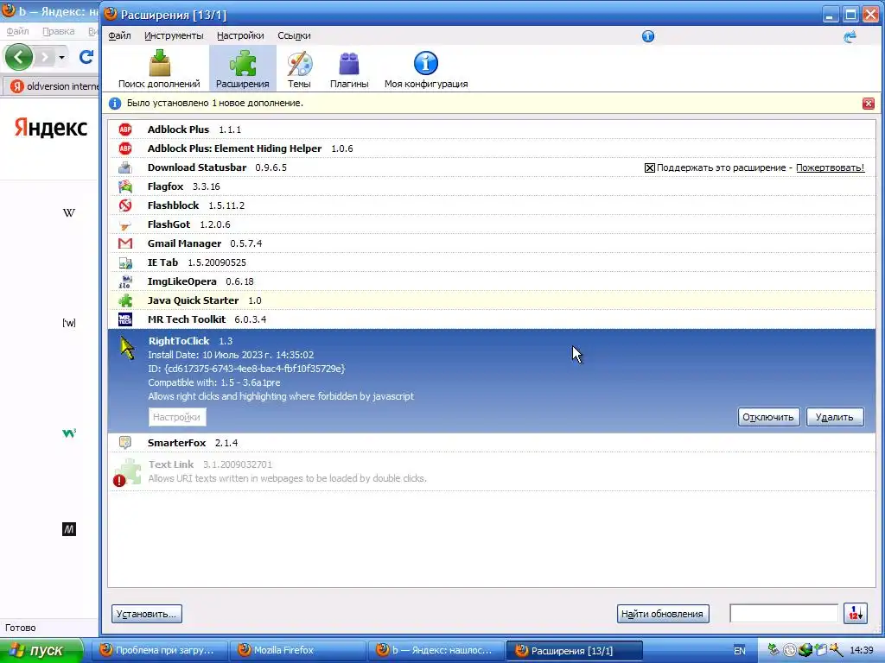Follow the Пожертвовать! donate link
The height and width of the screenshot is (663, 885).
pyautogui.click(x=830, y=167)
